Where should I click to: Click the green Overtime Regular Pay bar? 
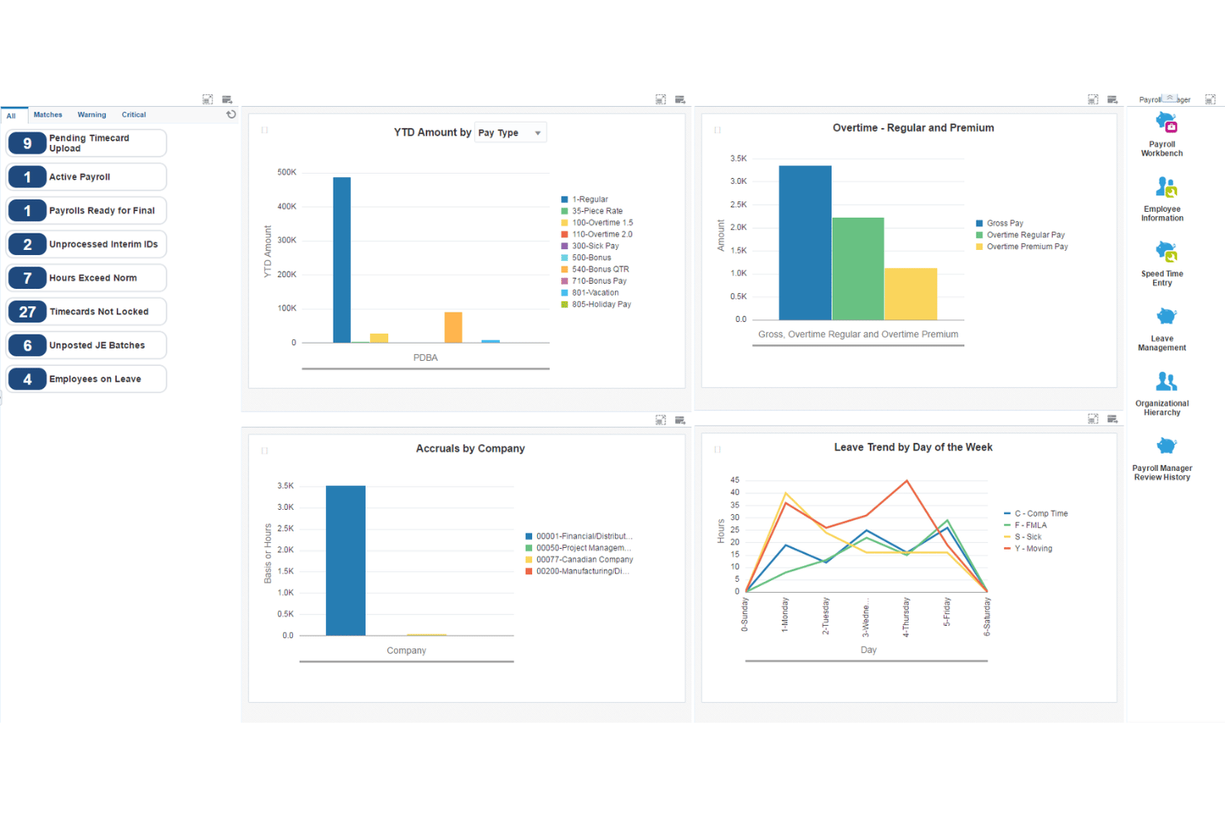[858, 269]
